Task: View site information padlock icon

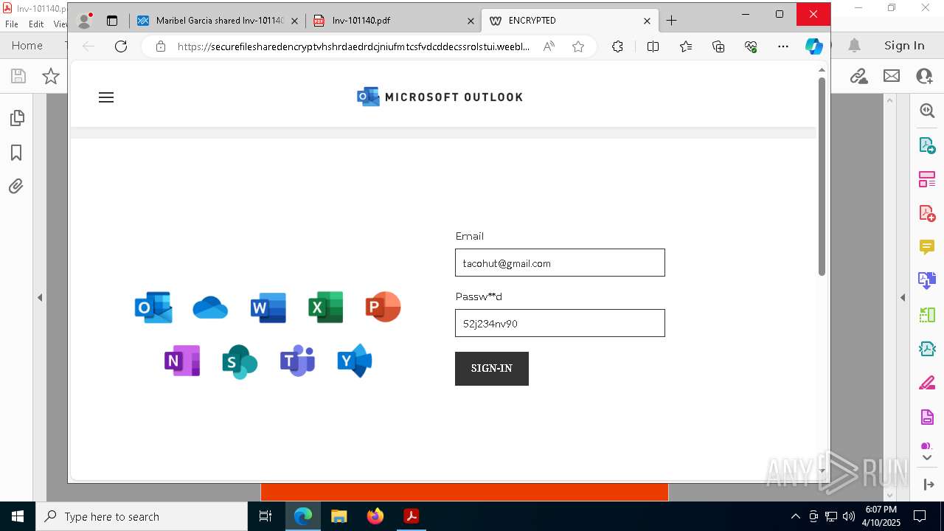Action: pos(160,46)
